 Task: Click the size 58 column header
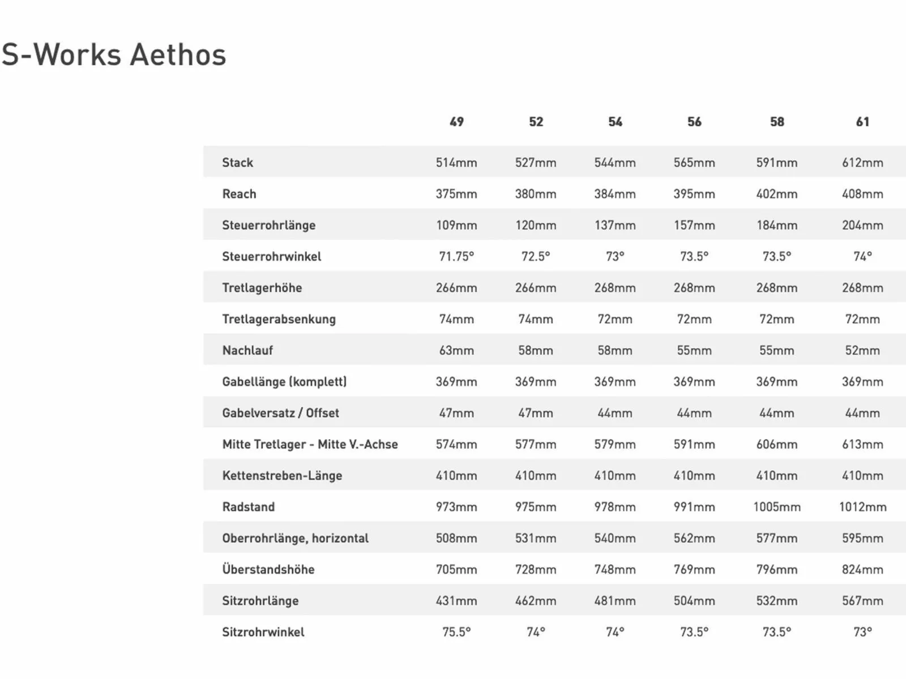[x=777, y=122]
